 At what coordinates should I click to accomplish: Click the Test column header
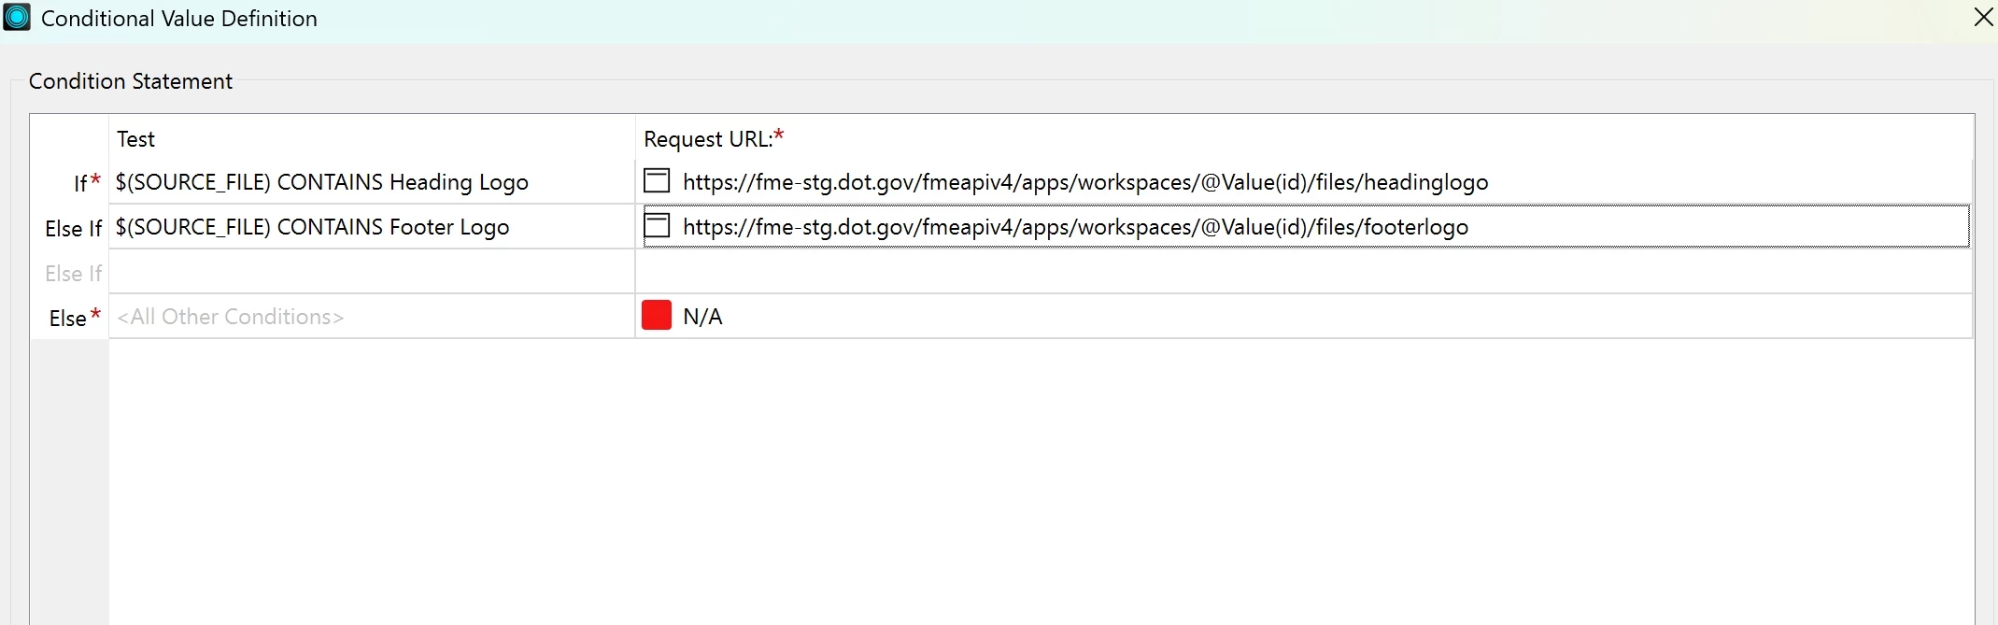(135, 139)
